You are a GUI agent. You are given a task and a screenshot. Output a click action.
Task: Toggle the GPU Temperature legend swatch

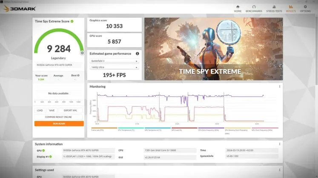158,128
